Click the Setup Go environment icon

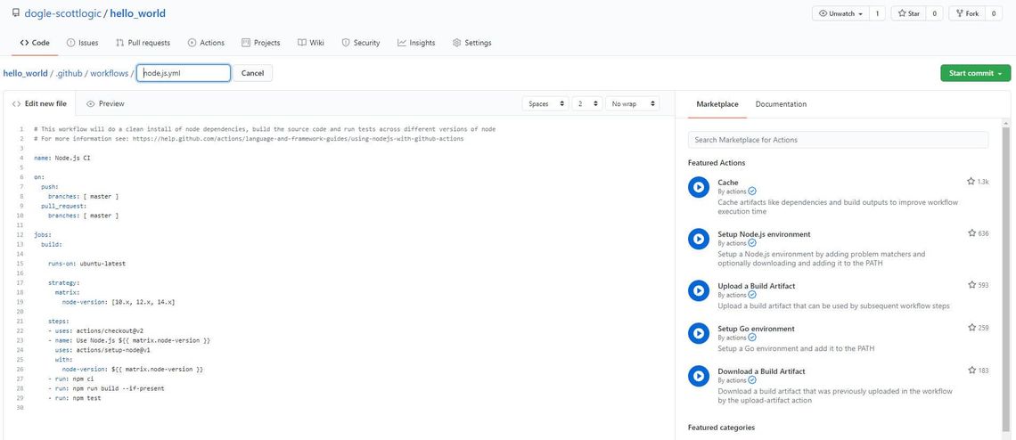click(698, 333)
